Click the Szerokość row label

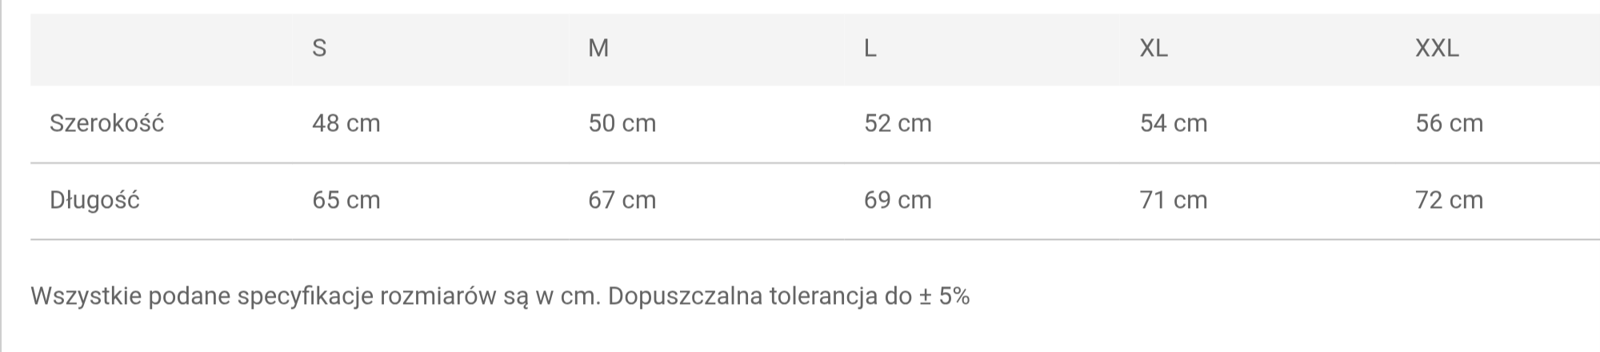click(x=106, y=123)
